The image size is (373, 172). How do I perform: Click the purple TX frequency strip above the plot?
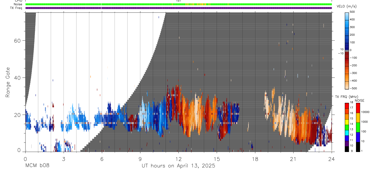tap(179, 8)
